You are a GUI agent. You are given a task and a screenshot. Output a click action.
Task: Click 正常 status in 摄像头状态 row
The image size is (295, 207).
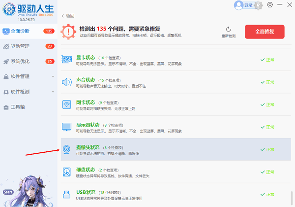point(267,149)
